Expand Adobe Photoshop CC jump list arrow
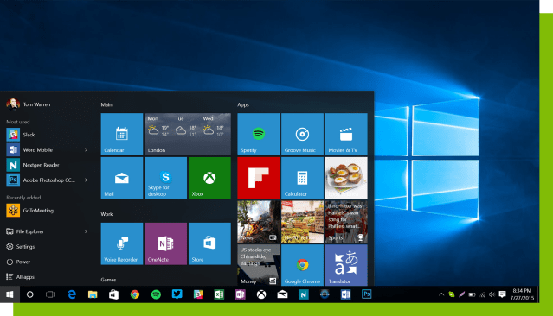553x316 pixels. 86,180
